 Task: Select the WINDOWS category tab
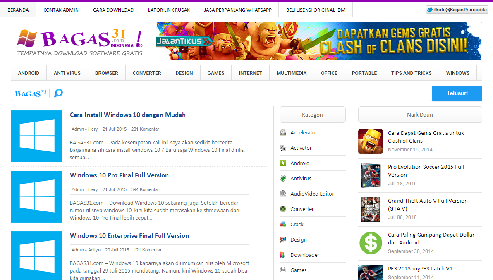pyautogui.click(x=458, y=73)
